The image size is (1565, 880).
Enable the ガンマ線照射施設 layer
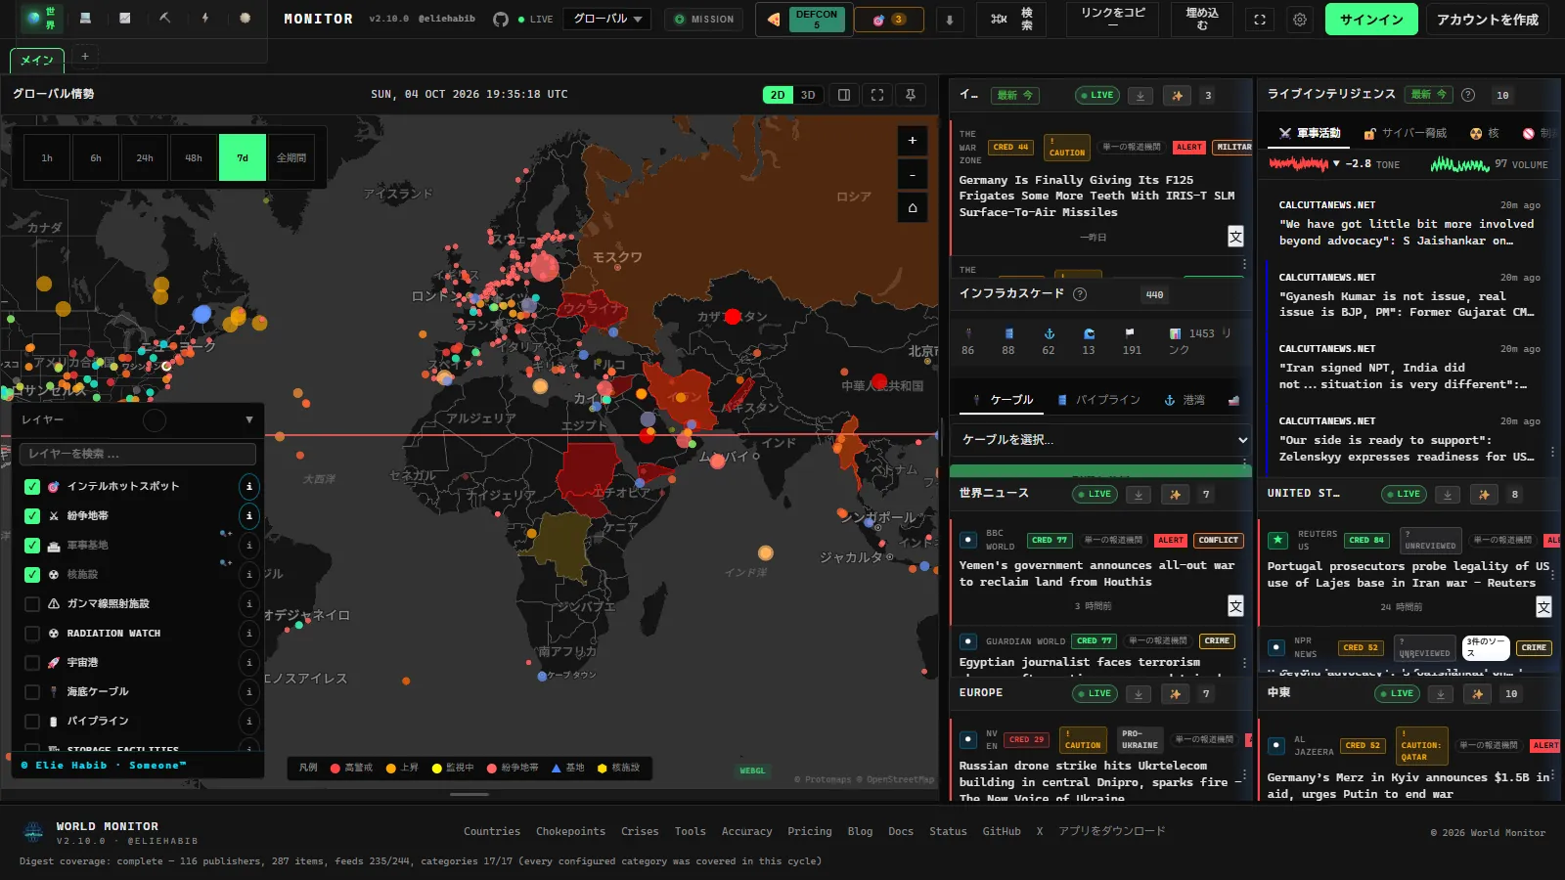coord(32,603)
